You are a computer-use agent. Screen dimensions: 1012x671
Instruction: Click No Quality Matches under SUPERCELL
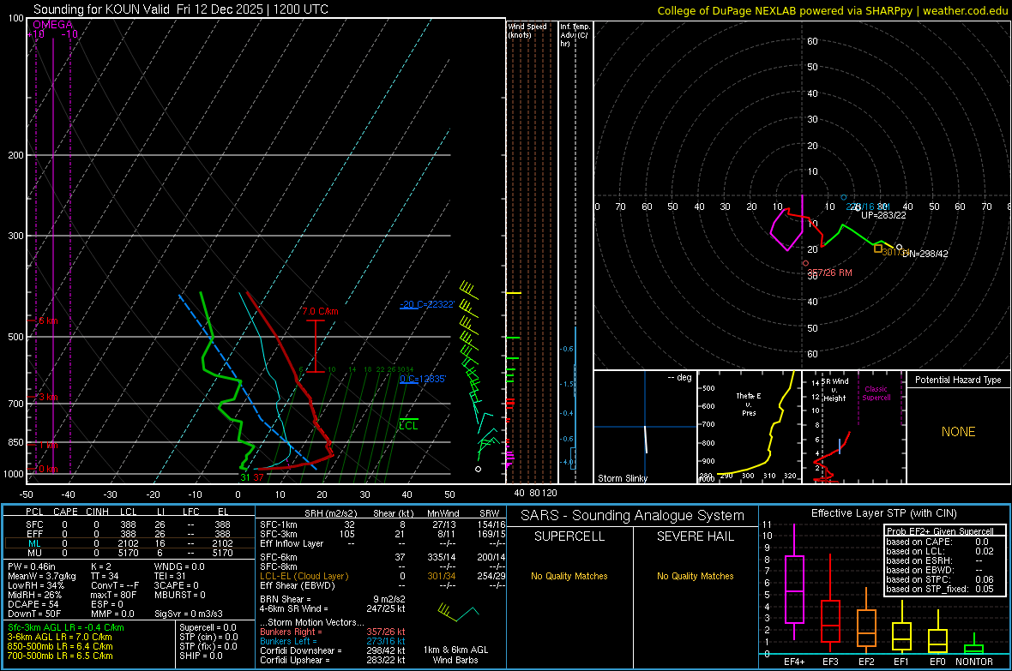point(569,576)
